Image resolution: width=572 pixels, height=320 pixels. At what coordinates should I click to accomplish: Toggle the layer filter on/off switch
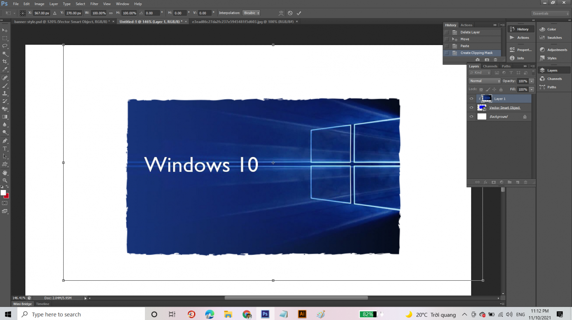point(533,72)
